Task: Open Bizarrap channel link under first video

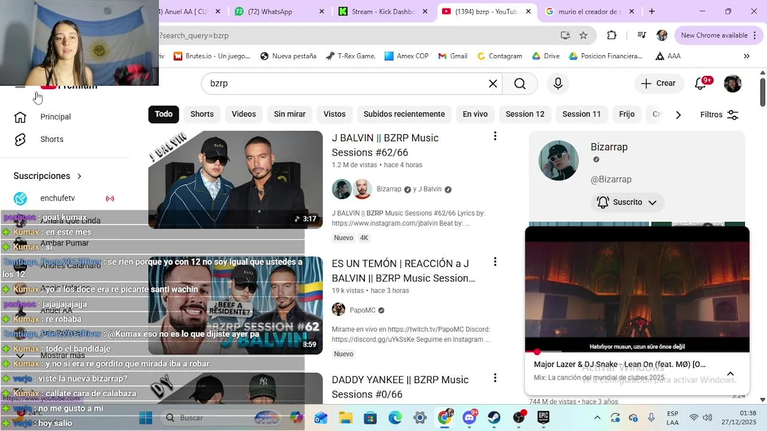Action: point(389,189)
